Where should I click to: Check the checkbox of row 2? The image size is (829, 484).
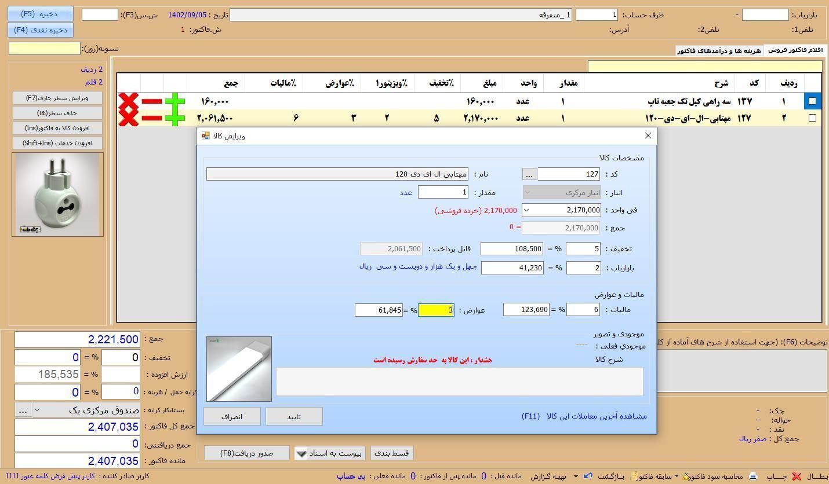(x=812, y=118)
